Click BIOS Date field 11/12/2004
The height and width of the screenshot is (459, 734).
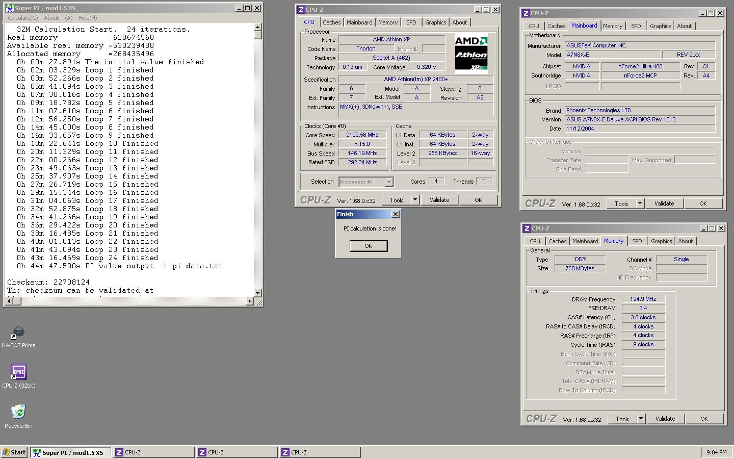click(640, 129)
